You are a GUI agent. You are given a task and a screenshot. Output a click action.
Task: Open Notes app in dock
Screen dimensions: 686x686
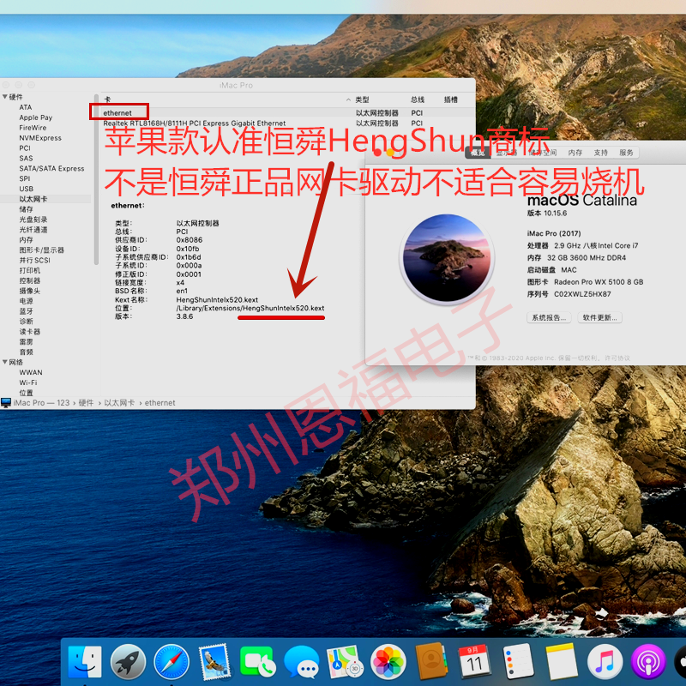562,661
